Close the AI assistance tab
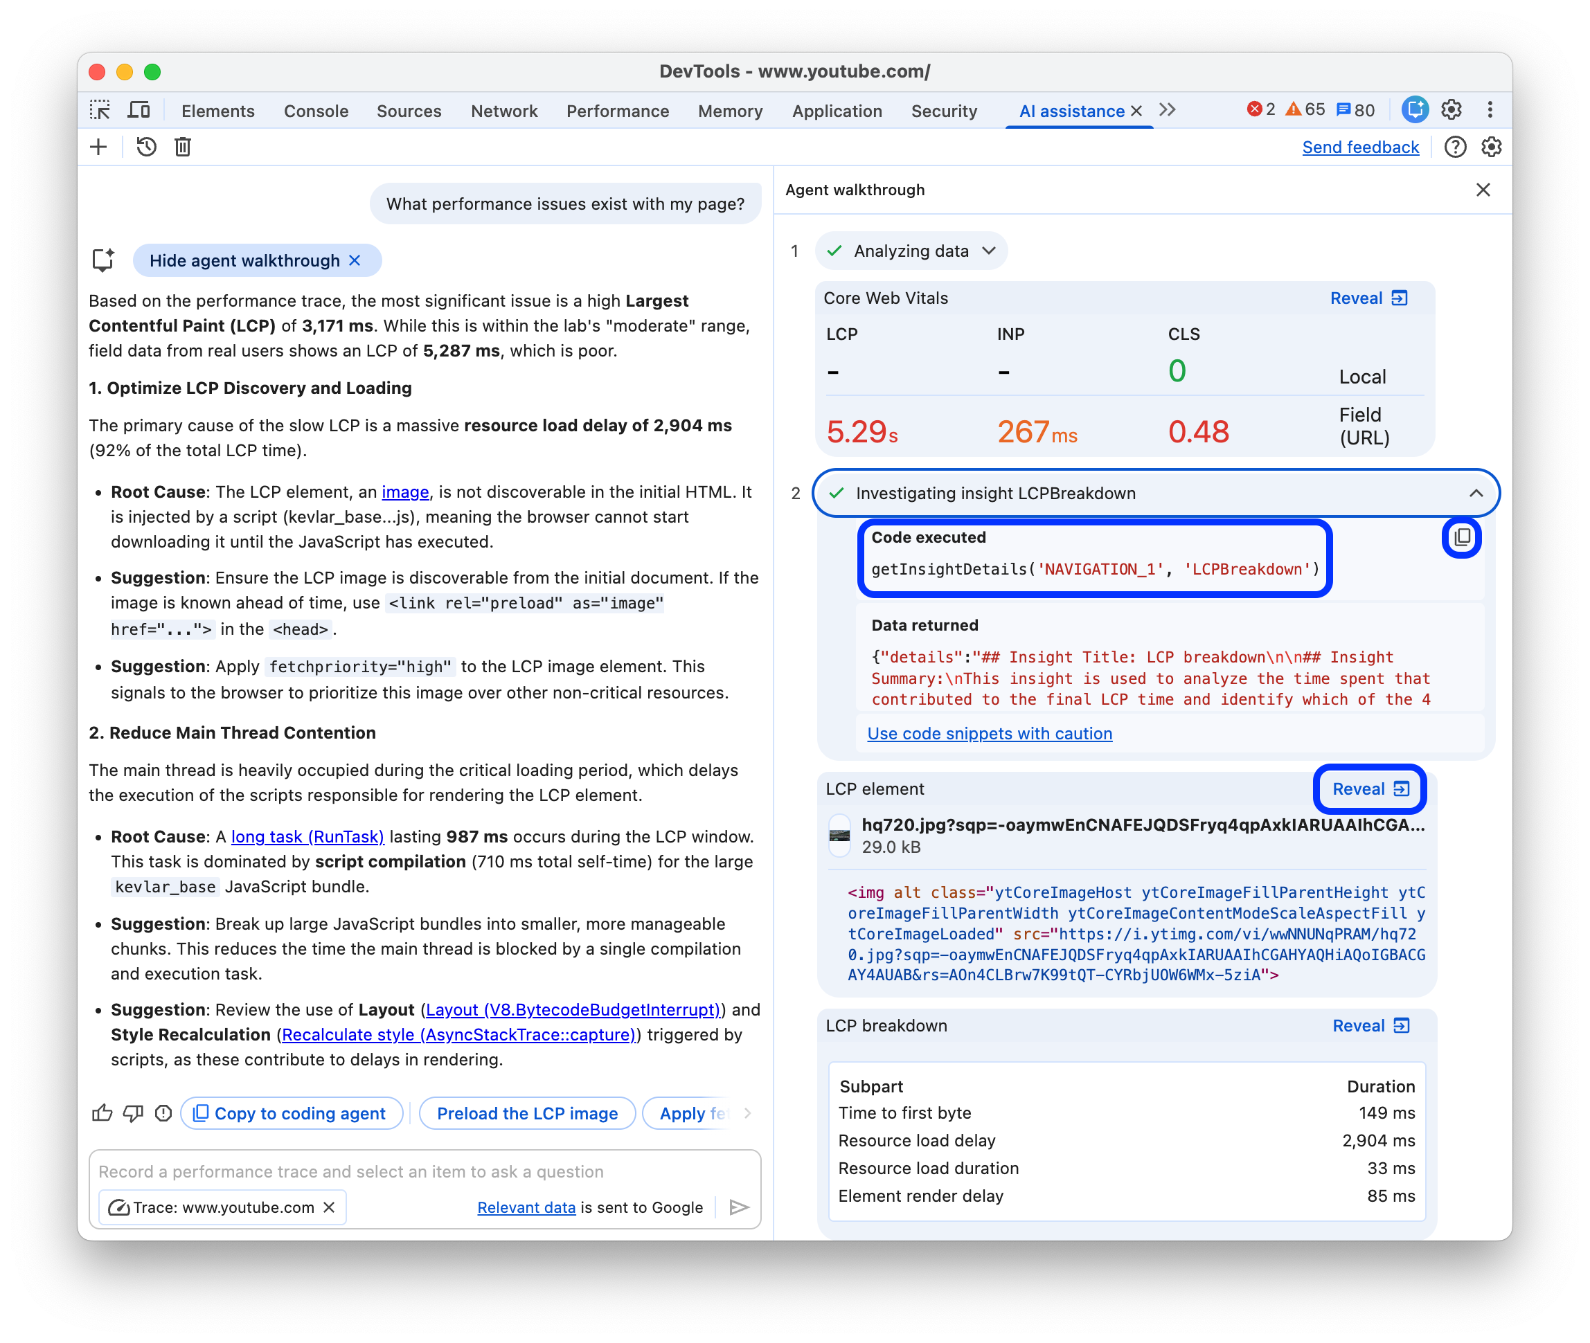Image resolution: width=1590 pixels, height=1343 pixels. [x=1137, y=111]
